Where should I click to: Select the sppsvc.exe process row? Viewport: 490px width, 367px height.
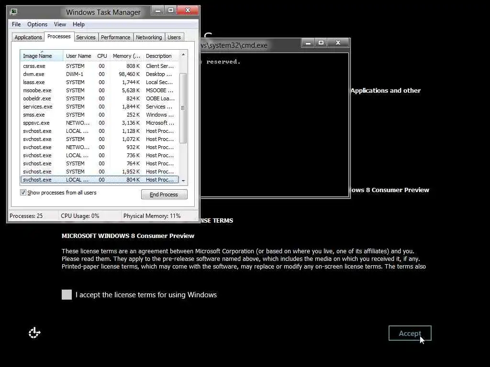point(100,123)
